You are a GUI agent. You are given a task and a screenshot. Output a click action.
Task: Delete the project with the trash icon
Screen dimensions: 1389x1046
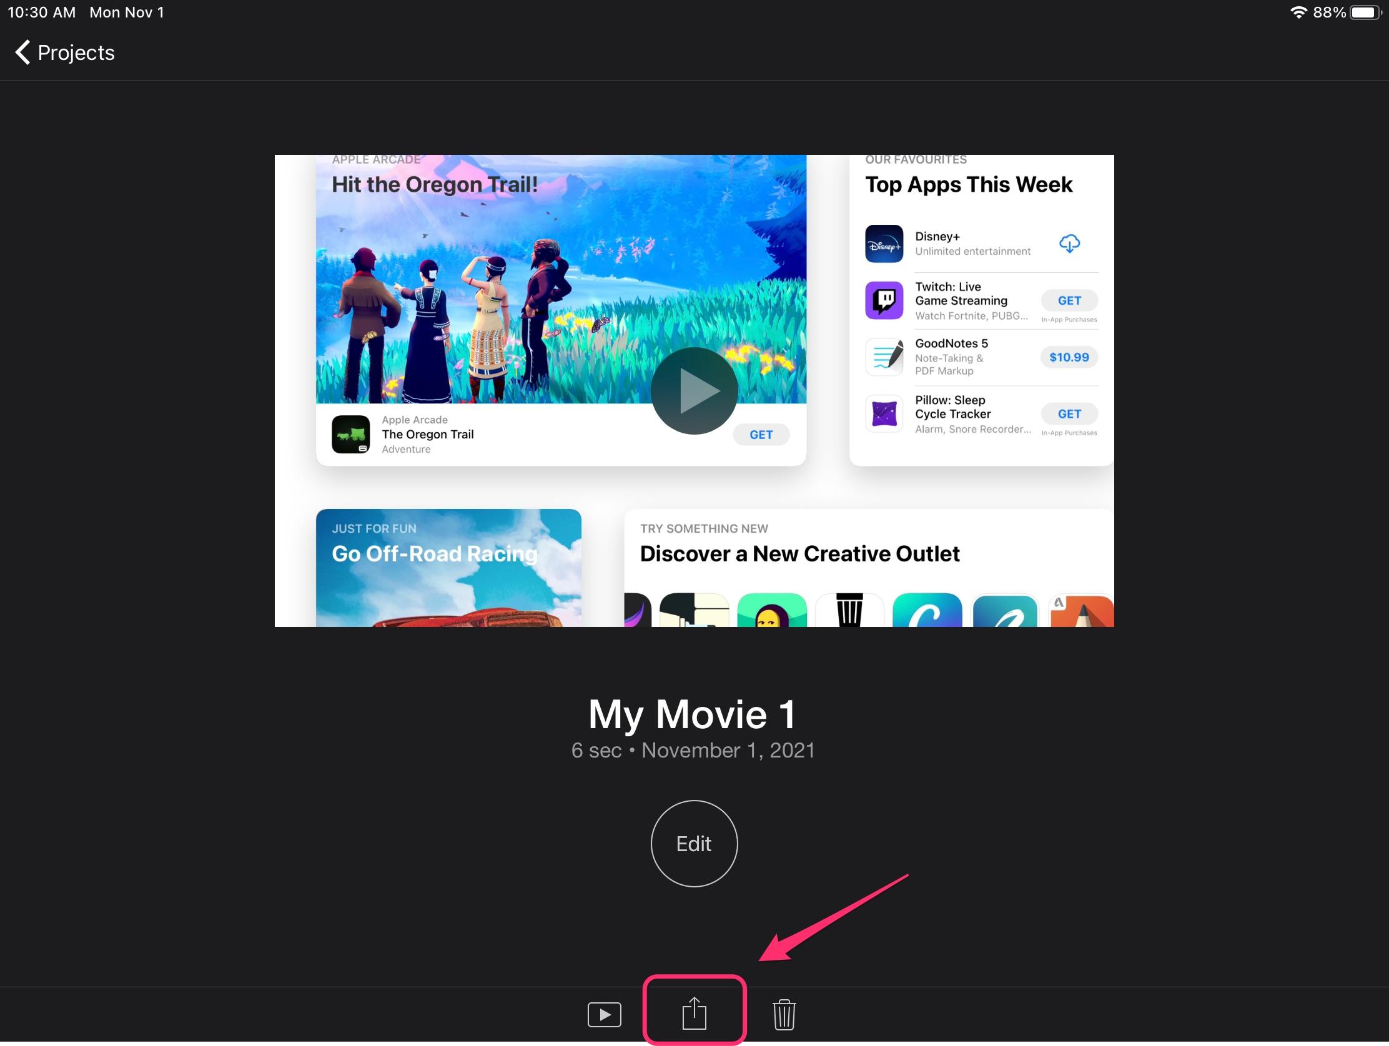pos(784,1014)
